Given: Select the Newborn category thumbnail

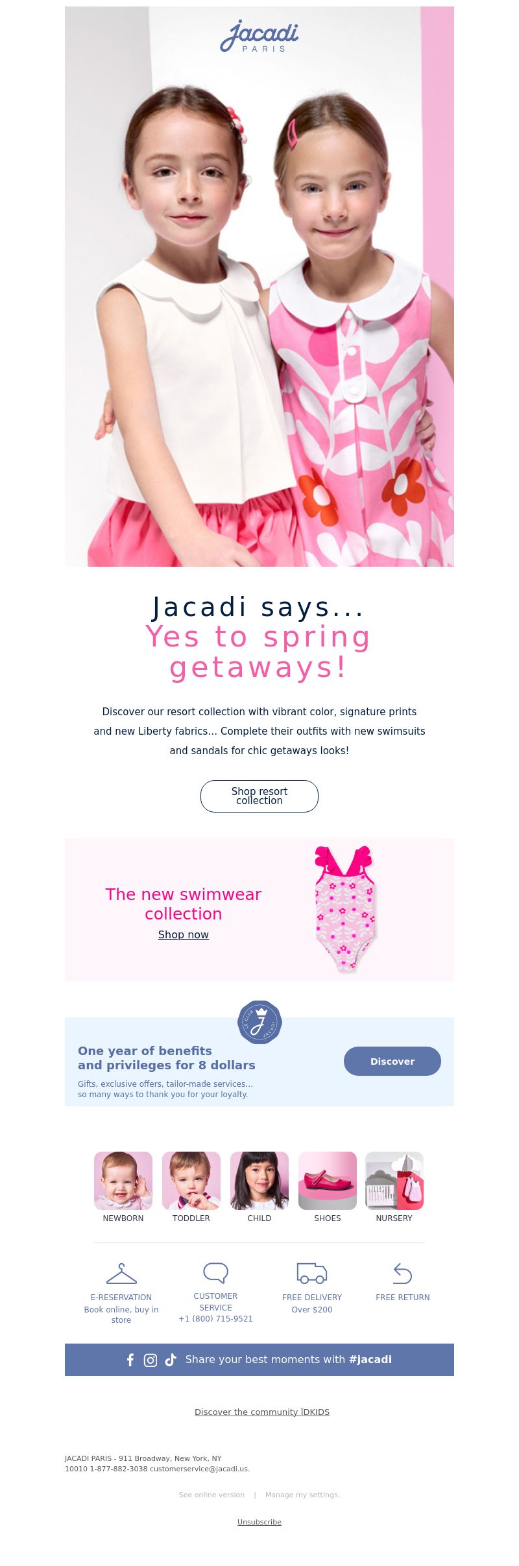Looking at the screenshot, I should (x=123, y=1181).
